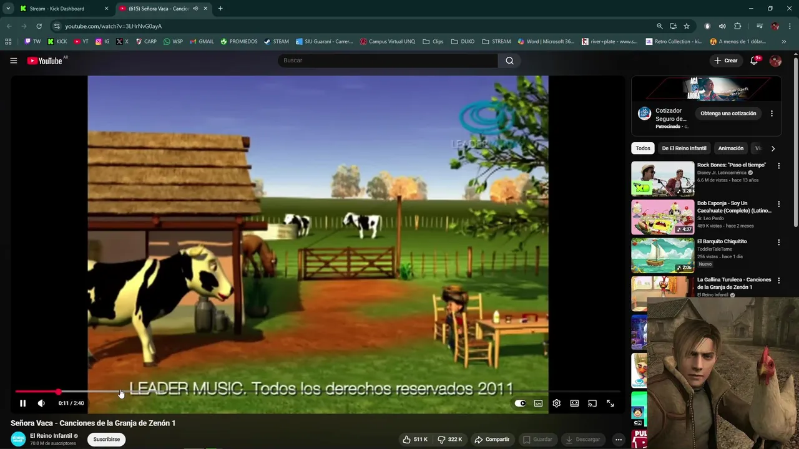The height and width of the screenshot is (449, 799).
Task: Open options for El Barquito Chiquitito
Action: [778, 242]
